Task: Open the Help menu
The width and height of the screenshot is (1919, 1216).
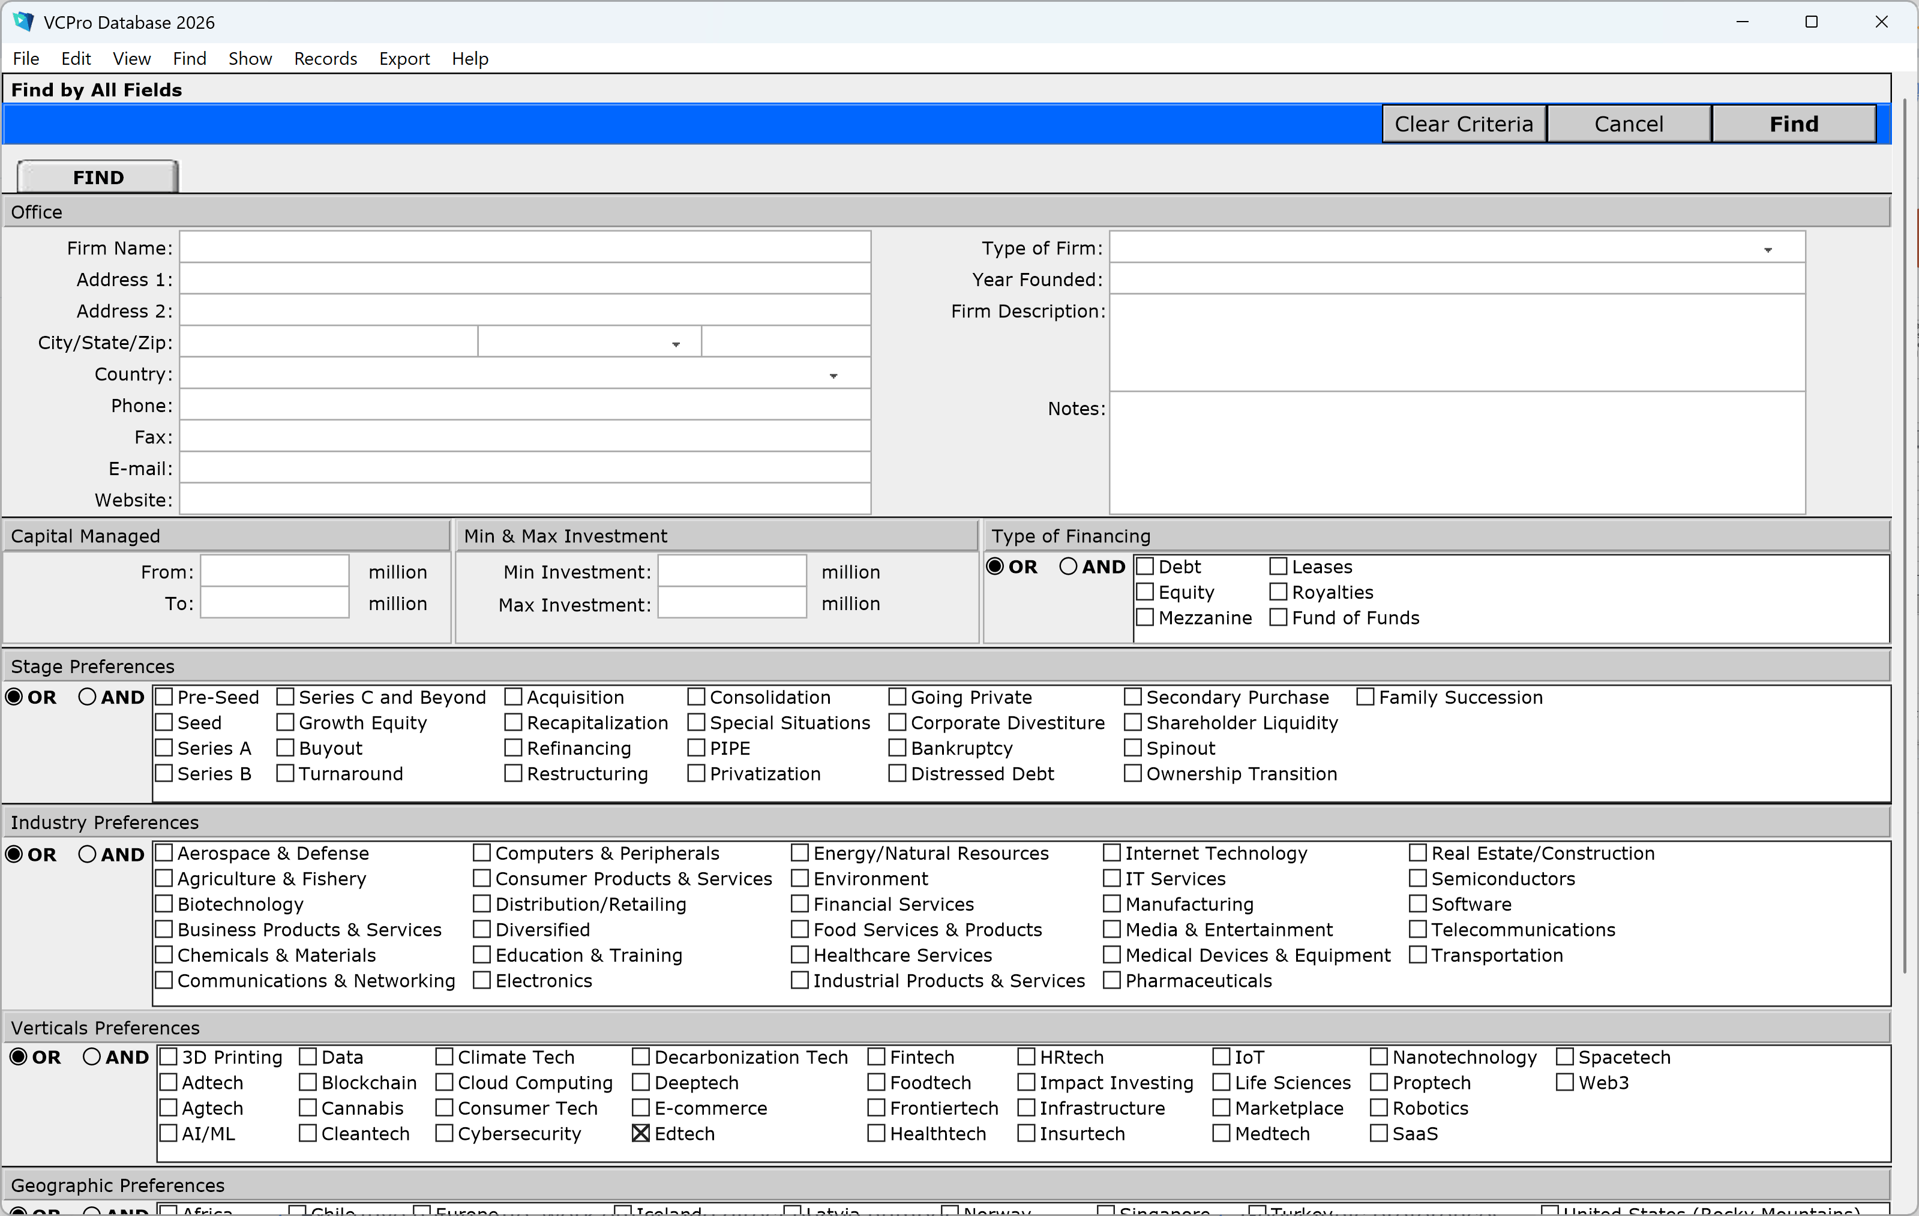Action: point(469,58)
